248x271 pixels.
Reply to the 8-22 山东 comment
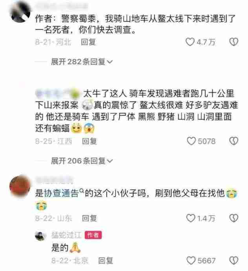pos(89,218)
